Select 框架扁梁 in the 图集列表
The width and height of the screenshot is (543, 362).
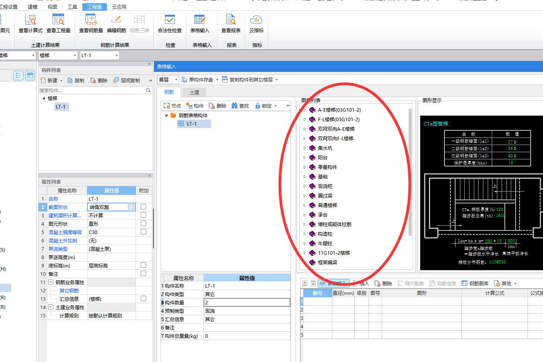pyautogui.click(x=328, y=262)
